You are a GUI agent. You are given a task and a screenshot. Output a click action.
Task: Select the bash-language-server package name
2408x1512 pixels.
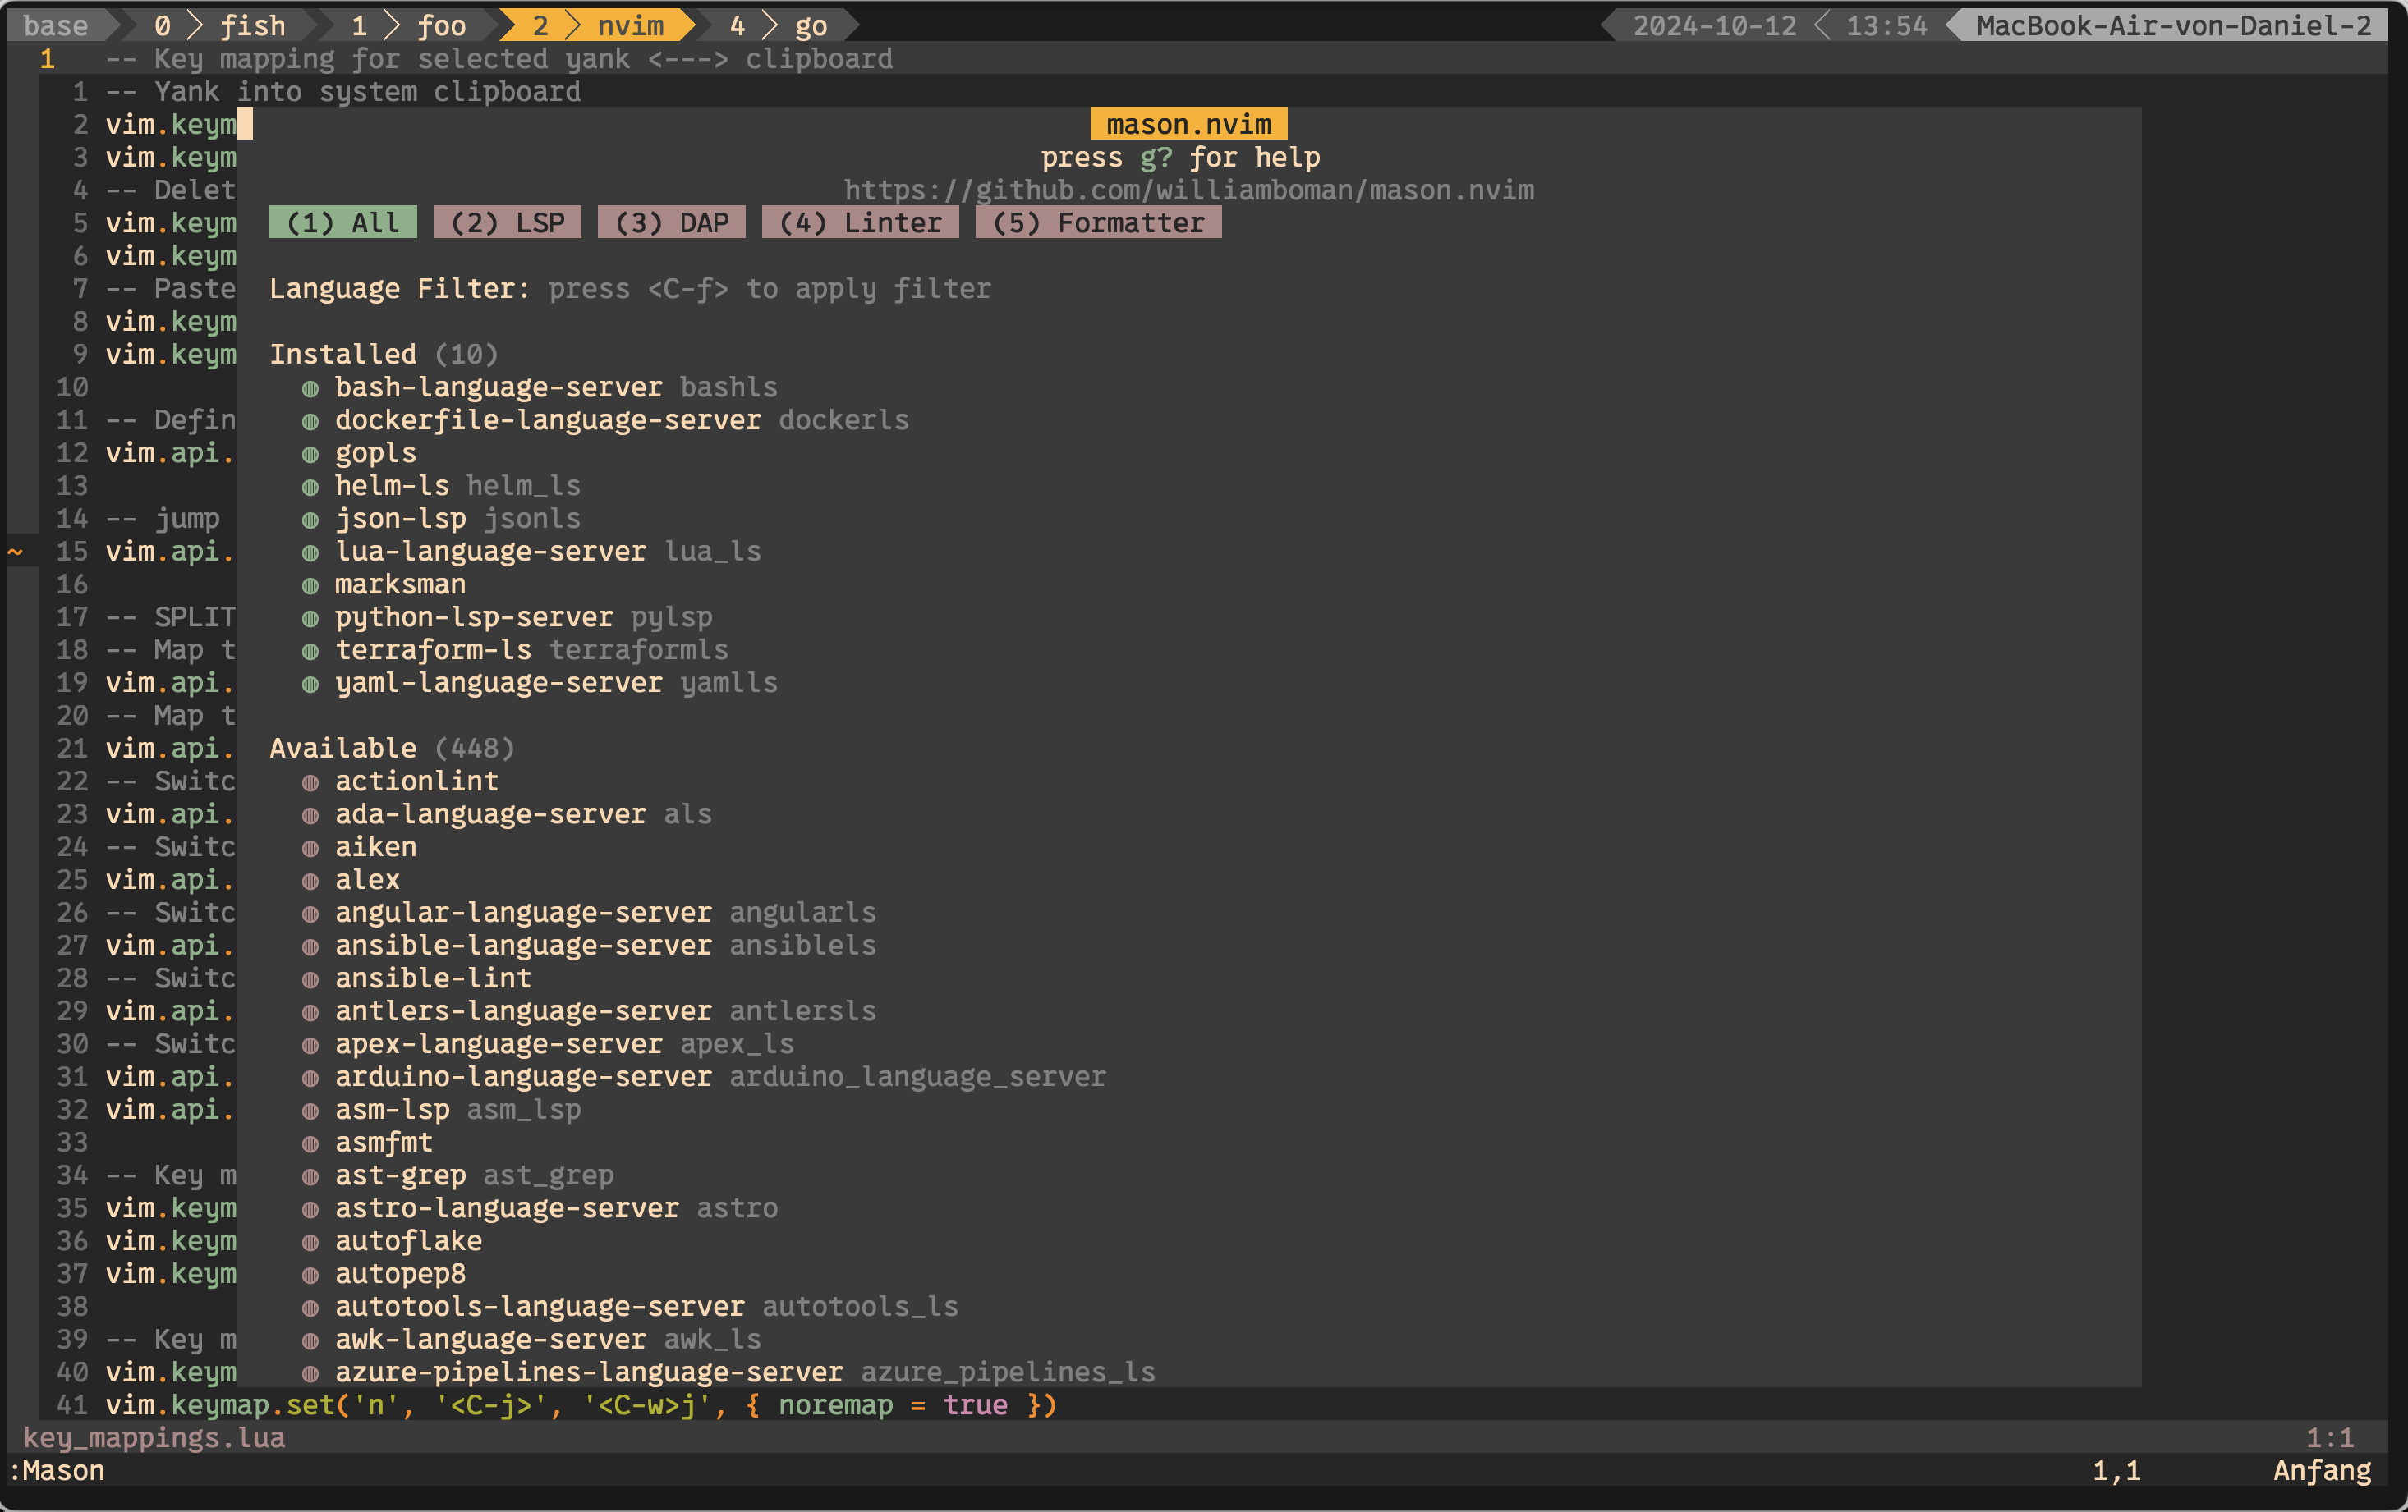(x=498, y=387)
